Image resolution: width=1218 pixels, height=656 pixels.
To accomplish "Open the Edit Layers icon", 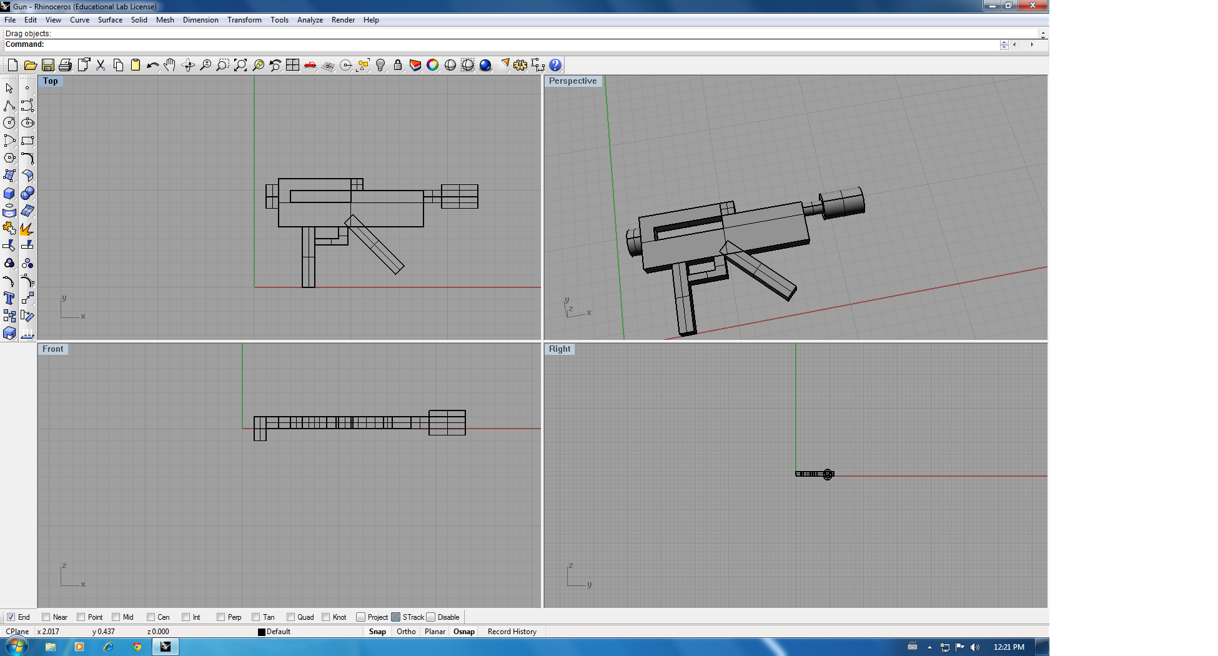I will pyautogui.click(x=415, y=65).
